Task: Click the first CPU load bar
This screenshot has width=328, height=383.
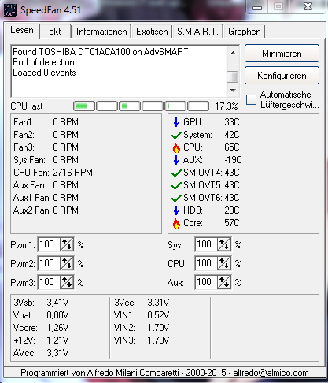Action: [84, 106]
